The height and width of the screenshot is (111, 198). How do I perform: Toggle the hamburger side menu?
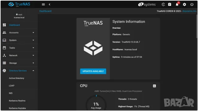pyautogui.click(x=43, y=5)
